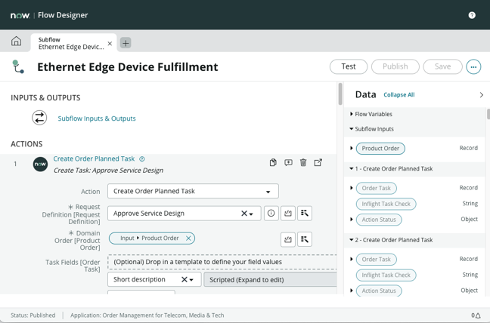Click the ACTIONS section heading
The height and width of the screenshot is (323, 490).
tap(26, 144)
